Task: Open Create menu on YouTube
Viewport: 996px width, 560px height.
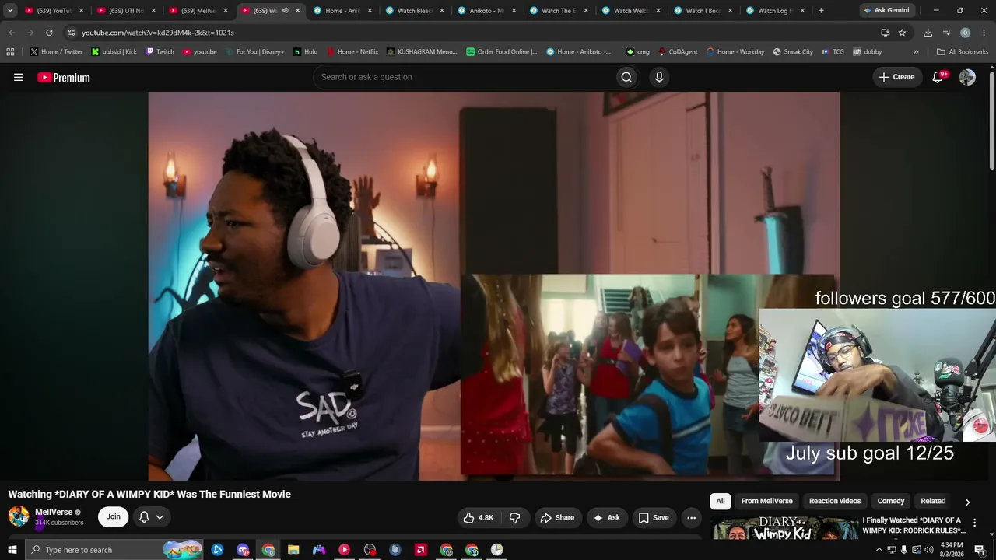Action: coord(897,77)
